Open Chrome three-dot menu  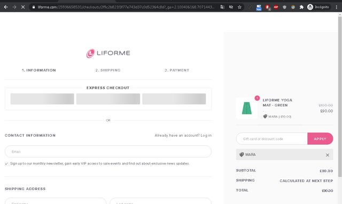(x=336, y=7)
